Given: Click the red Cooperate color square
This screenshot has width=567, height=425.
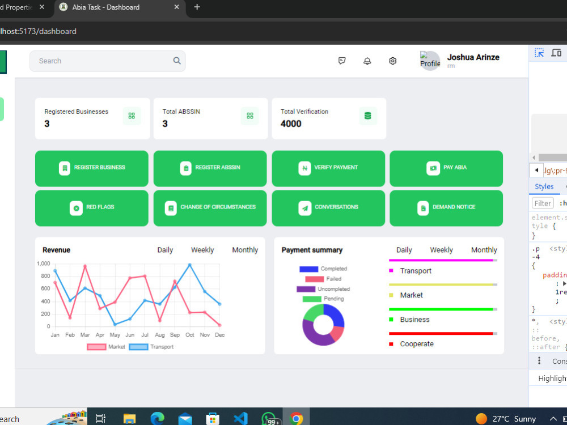Looking at the screenshot, I should coord(391,344).
